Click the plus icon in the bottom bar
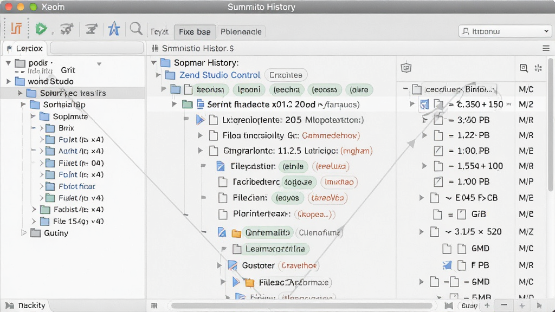 (x=487, y=305)
